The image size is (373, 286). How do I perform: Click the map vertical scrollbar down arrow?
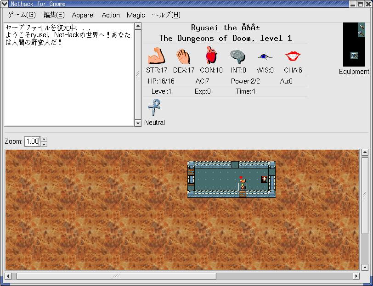(365, 267)
